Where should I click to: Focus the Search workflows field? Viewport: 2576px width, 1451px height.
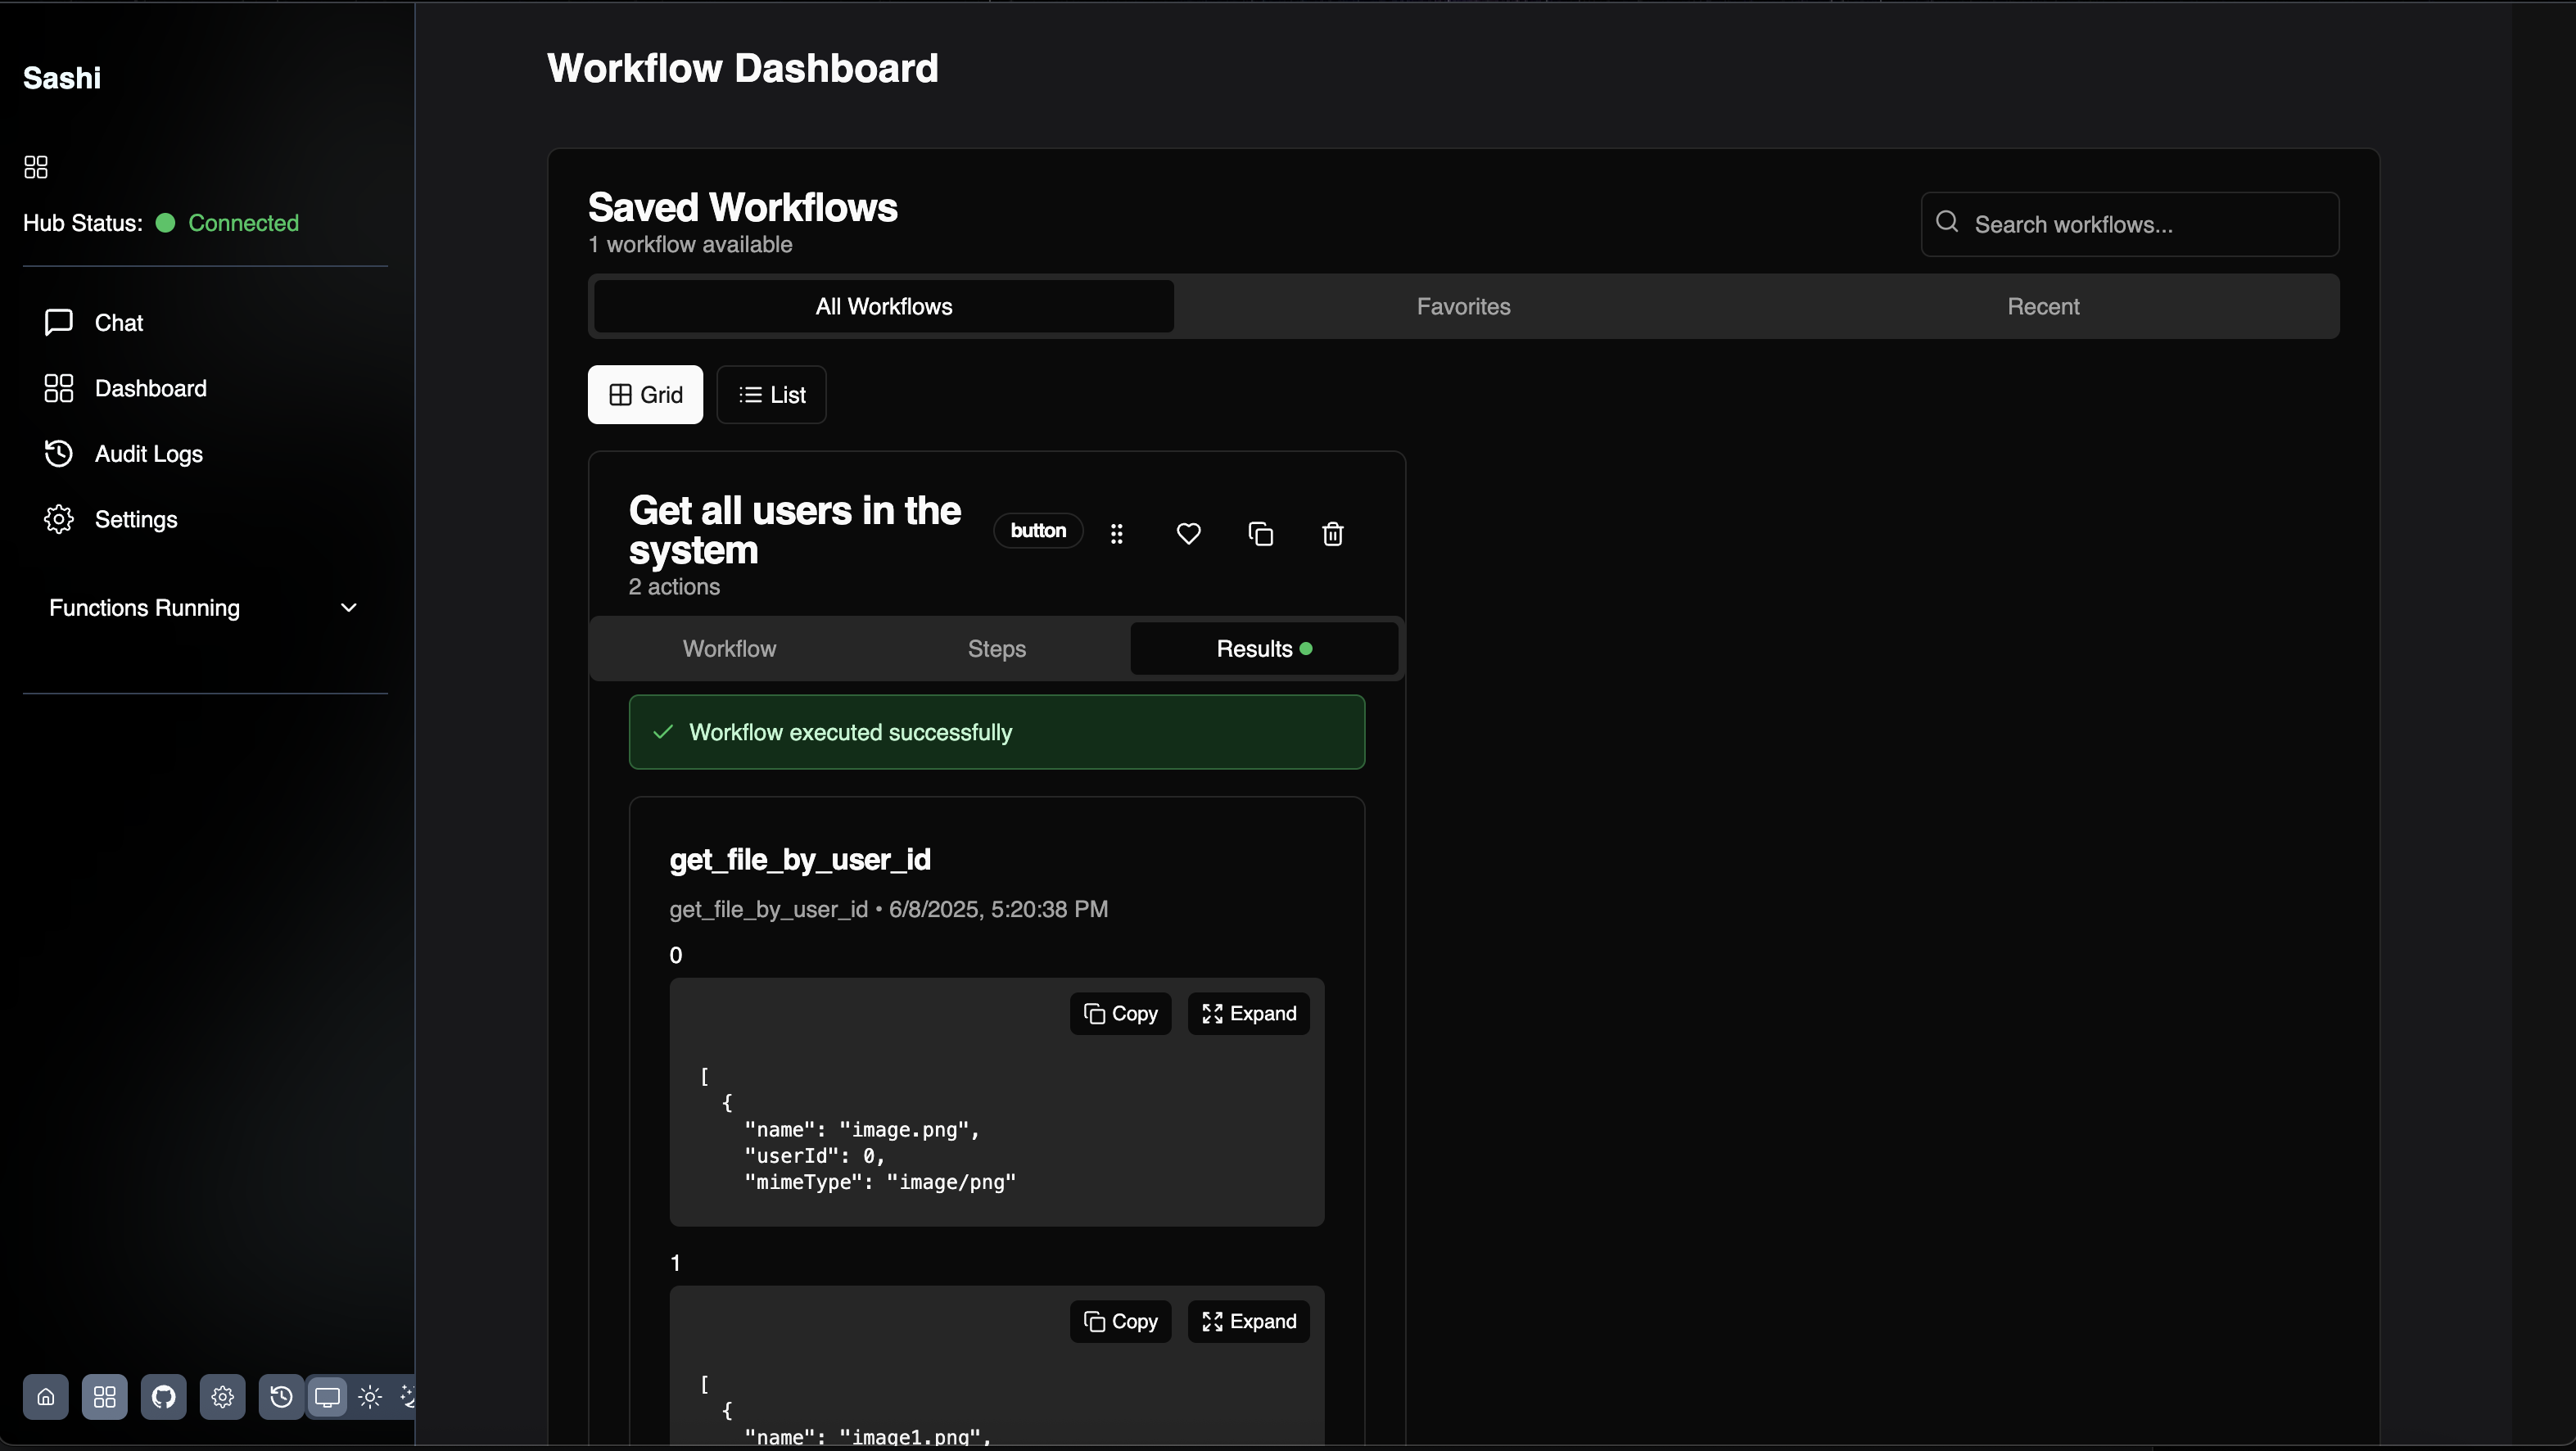tap(2129, 224)
